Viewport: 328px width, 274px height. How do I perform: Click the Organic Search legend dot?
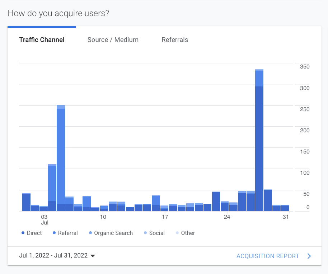coord(90,233)
